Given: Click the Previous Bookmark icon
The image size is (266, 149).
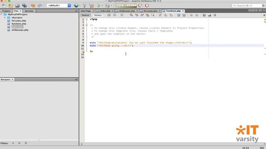Looking at the screenshot, I should (160, 15).
